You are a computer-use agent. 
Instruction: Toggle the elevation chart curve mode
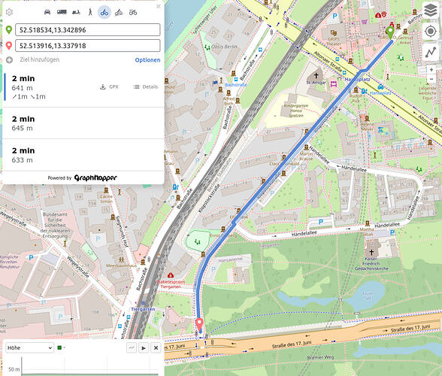click(132, 347)
